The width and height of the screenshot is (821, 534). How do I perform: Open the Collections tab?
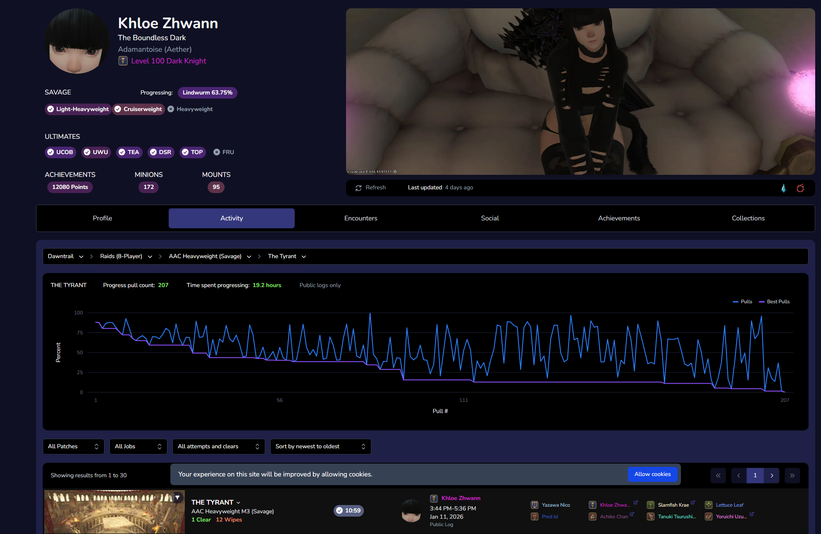coord(748,218)
